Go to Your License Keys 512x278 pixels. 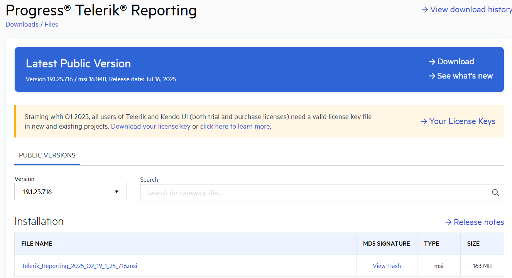coord(458,121)
